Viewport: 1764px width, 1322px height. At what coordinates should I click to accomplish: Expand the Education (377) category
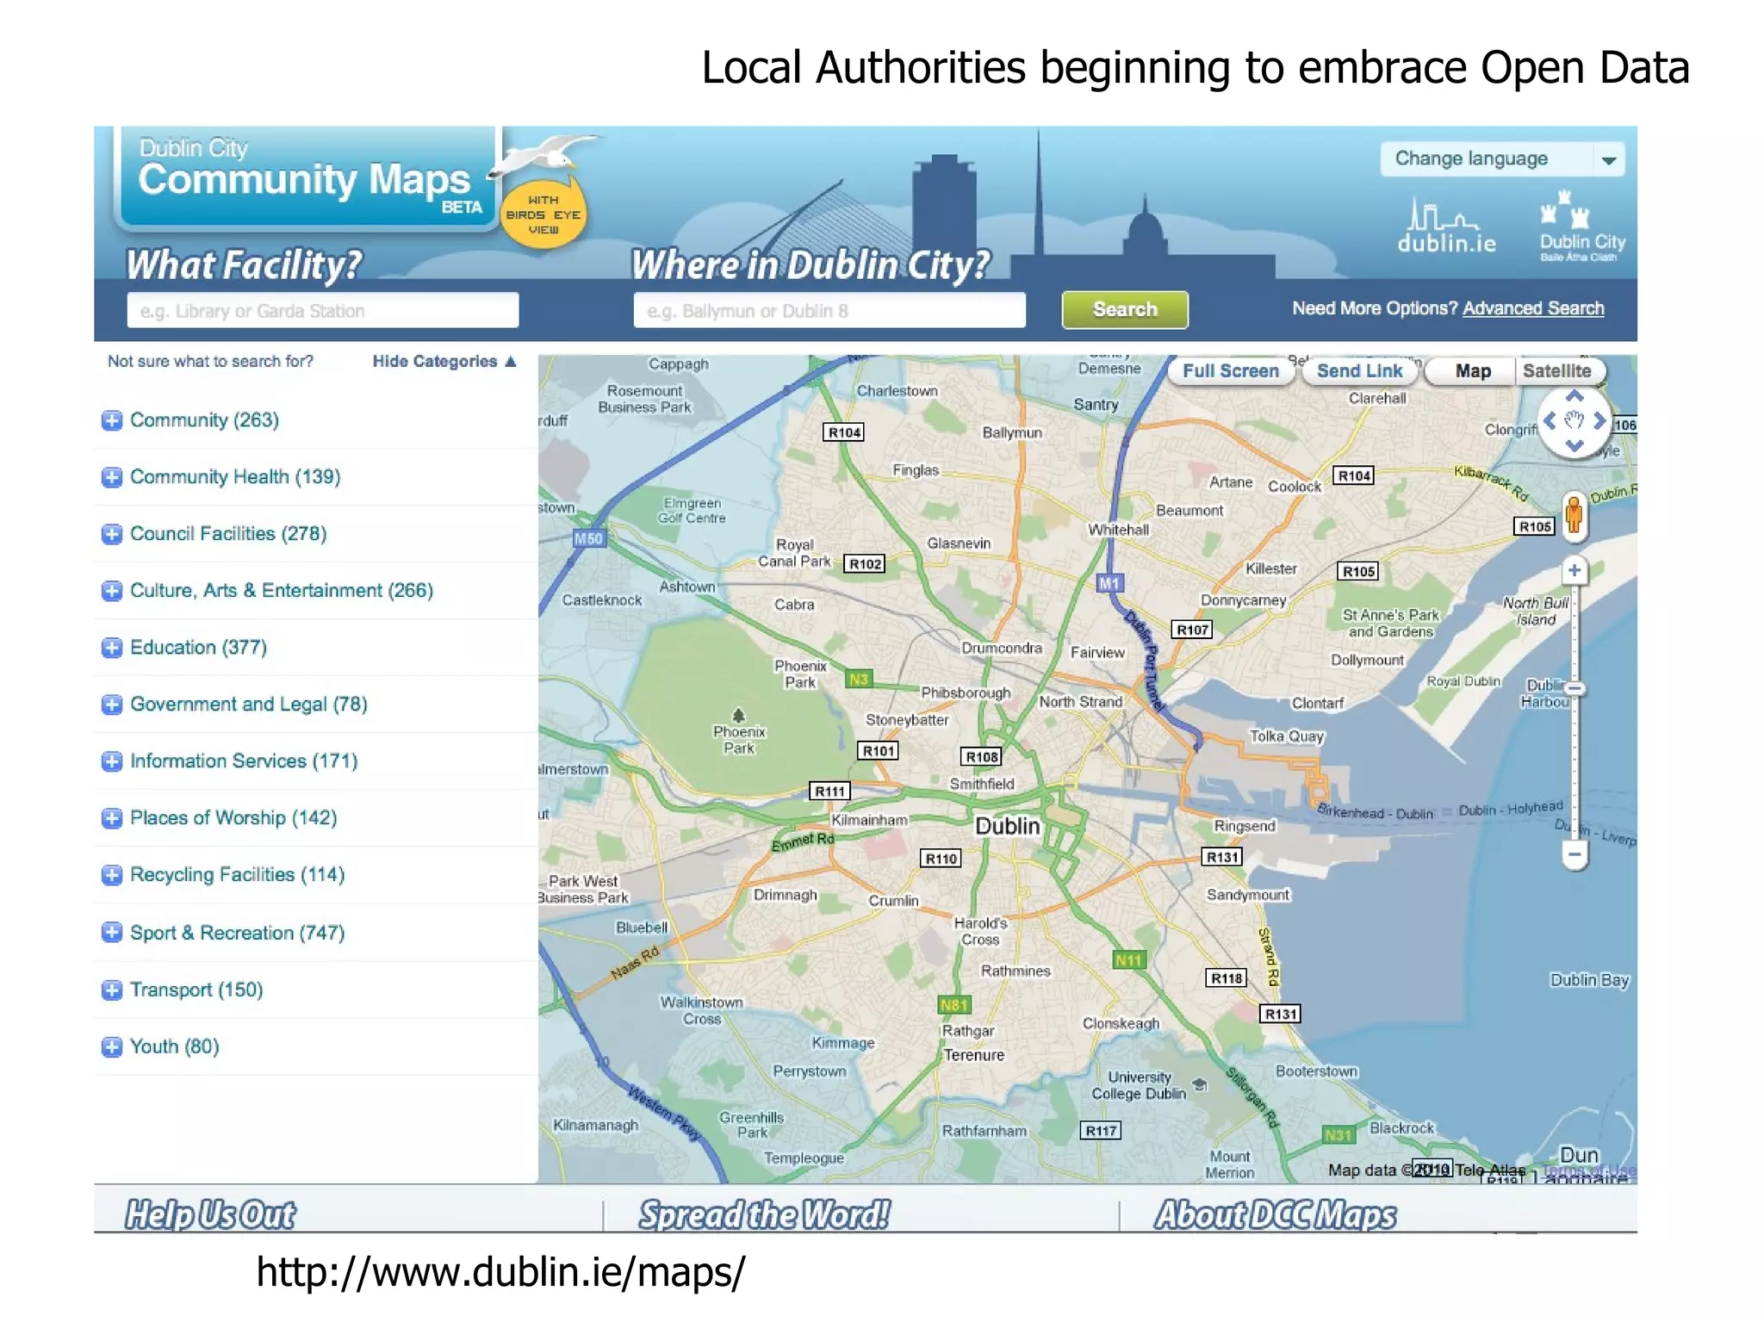coord(112,648)
